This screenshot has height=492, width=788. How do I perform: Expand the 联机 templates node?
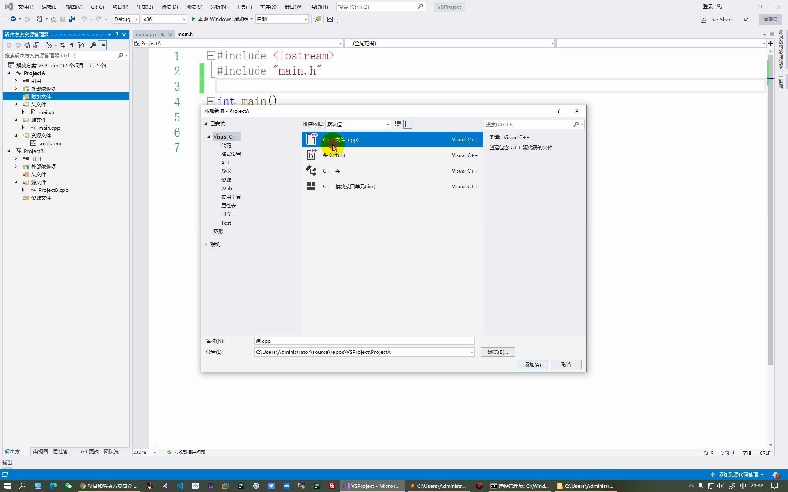(206, 244)
